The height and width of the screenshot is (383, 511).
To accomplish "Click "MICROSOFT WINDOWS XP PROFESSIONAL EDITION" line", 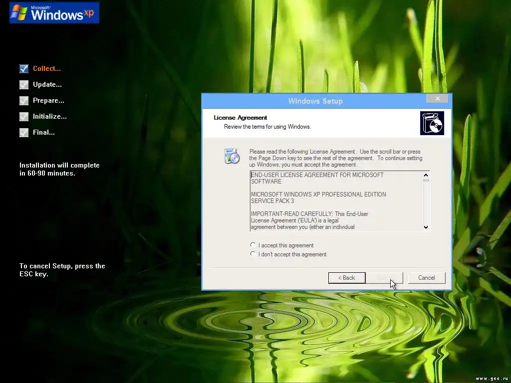I will [x=318, y=194].
